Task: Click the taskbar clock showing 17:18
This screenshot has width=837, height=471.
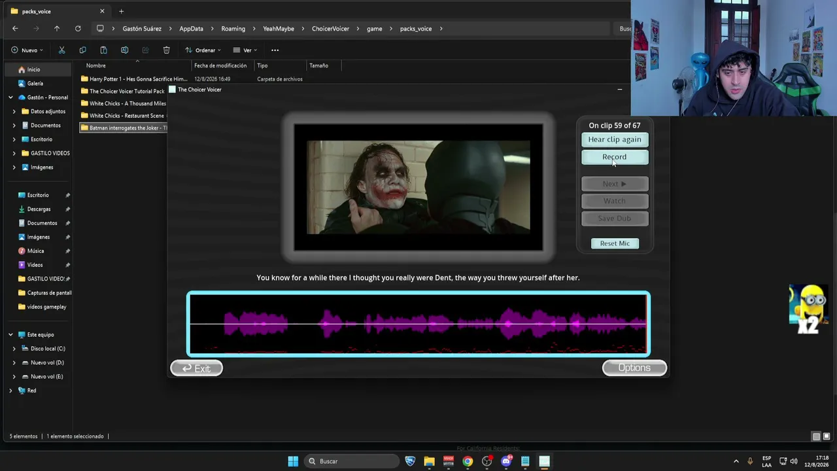Action: pos(816,461)
